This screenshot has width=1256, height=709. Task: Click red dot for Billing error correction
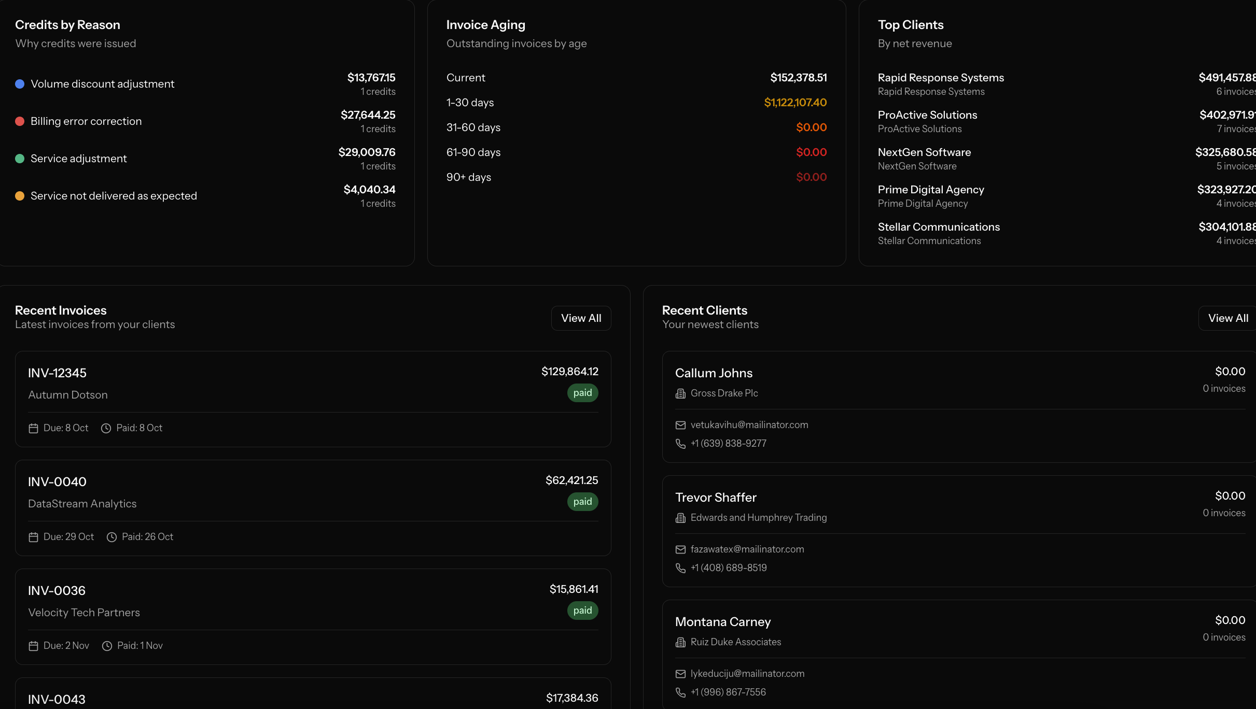(20, 121)
